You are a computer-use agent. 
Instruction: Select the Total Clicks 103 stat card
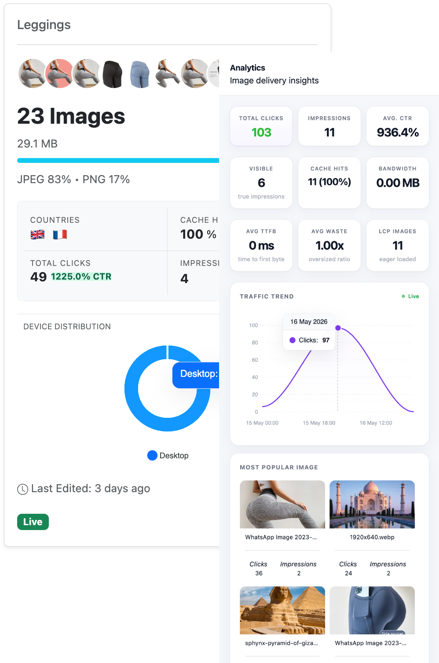pos(261,126)
